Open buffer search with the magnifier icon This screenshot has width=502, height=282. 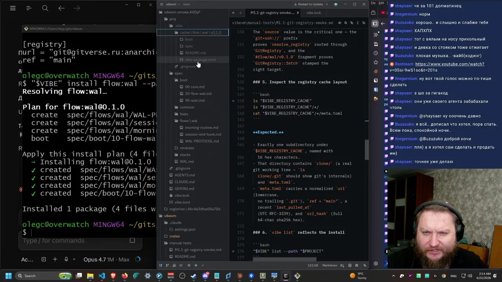point(346,23)
